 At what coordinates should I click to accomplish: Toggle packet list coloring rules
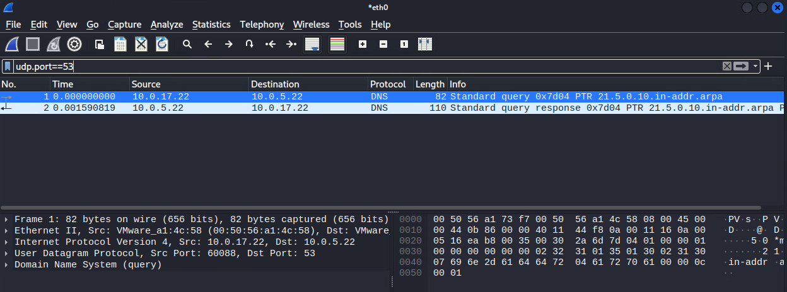[x=337, y=44]
